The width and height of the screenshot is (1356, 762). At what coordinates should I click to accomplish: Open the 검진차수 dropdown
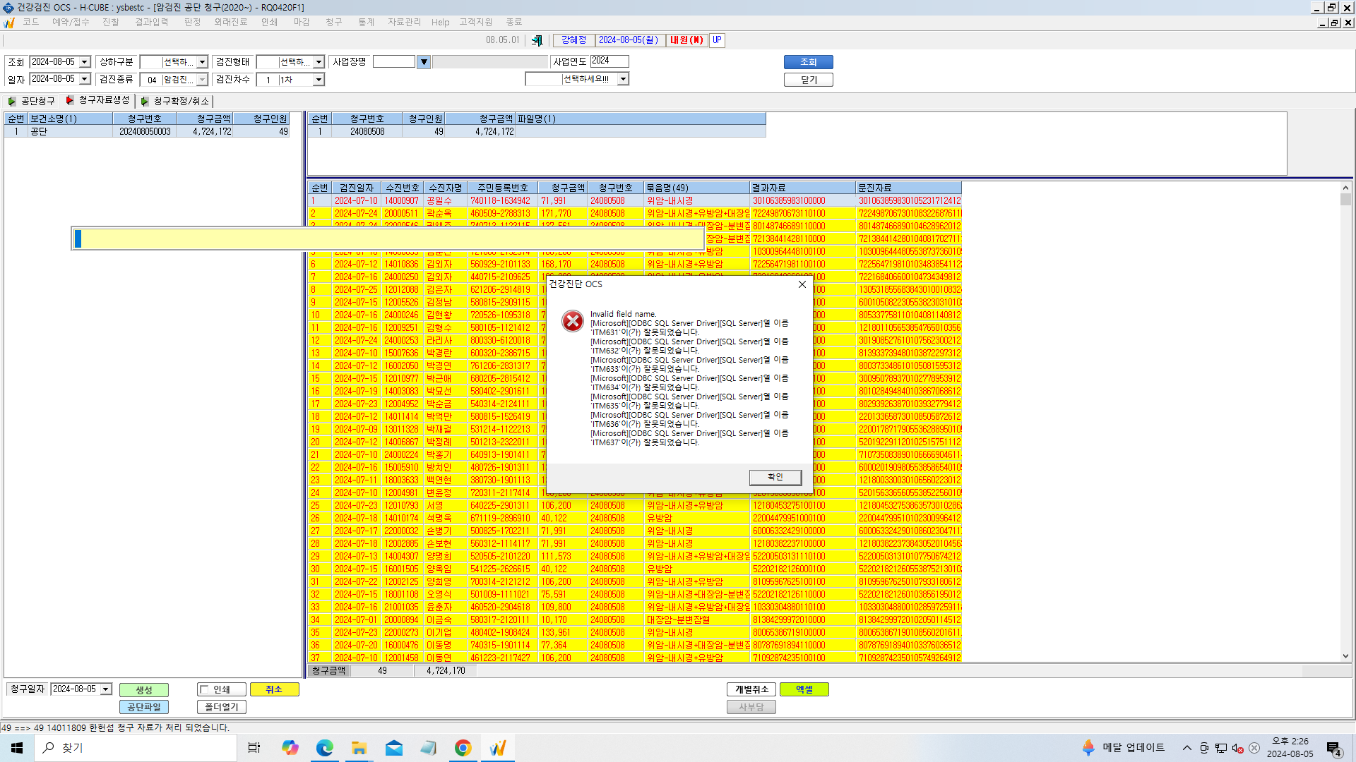tap(319, 80)
